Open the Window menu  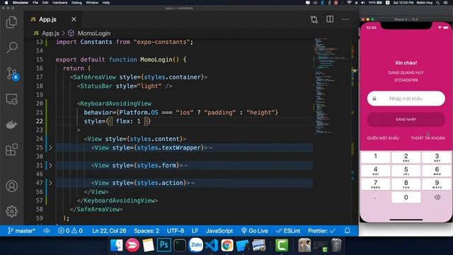pos(92,3)
